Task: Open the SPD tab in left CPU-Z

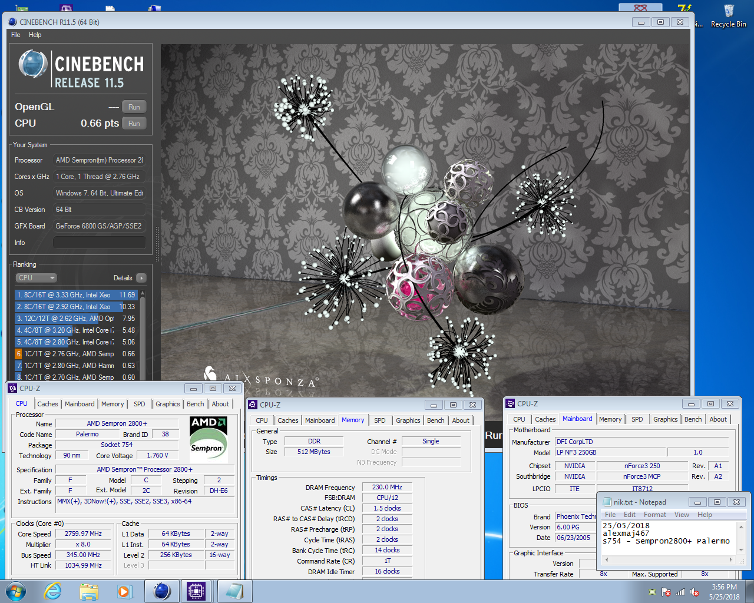Action: point(139,404)
